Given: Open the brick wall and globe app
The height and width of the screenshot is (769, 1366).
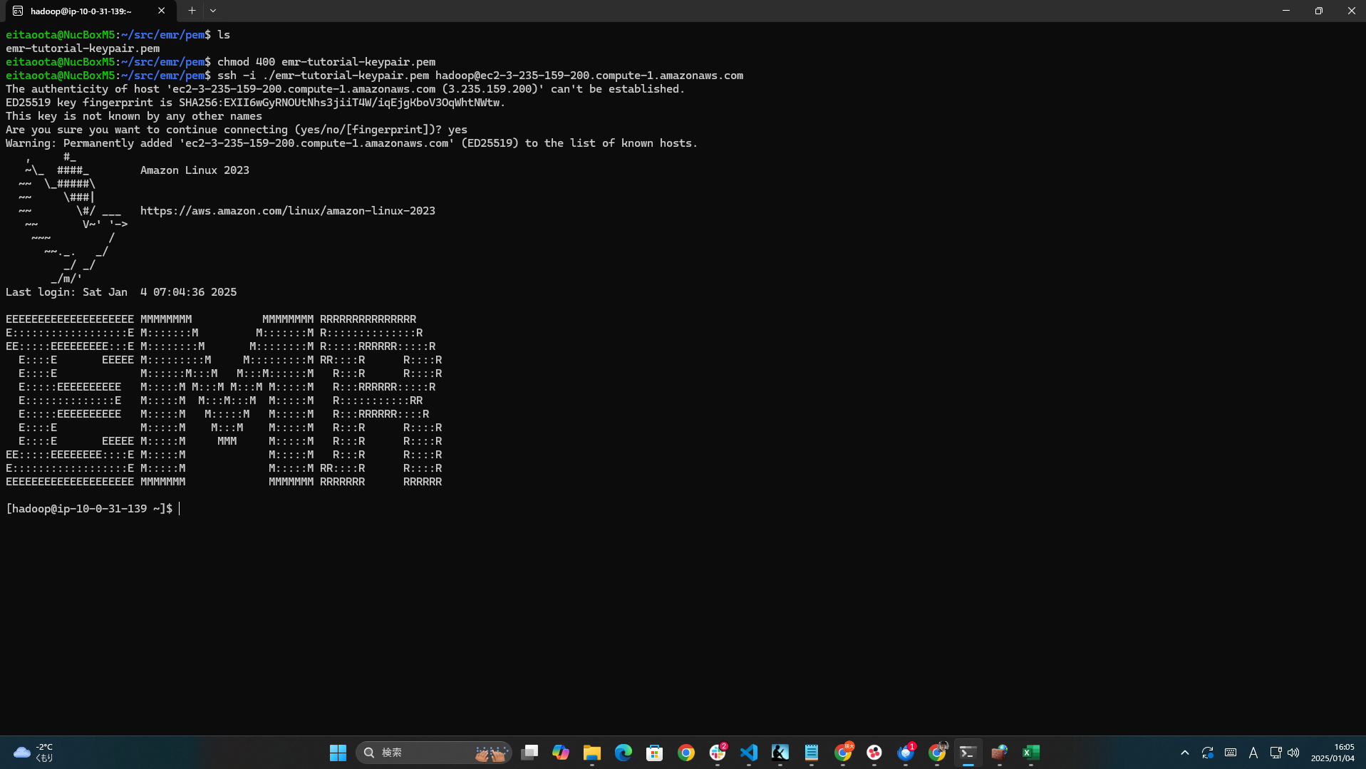Looking at the screenshot, I should (1000, 753).
